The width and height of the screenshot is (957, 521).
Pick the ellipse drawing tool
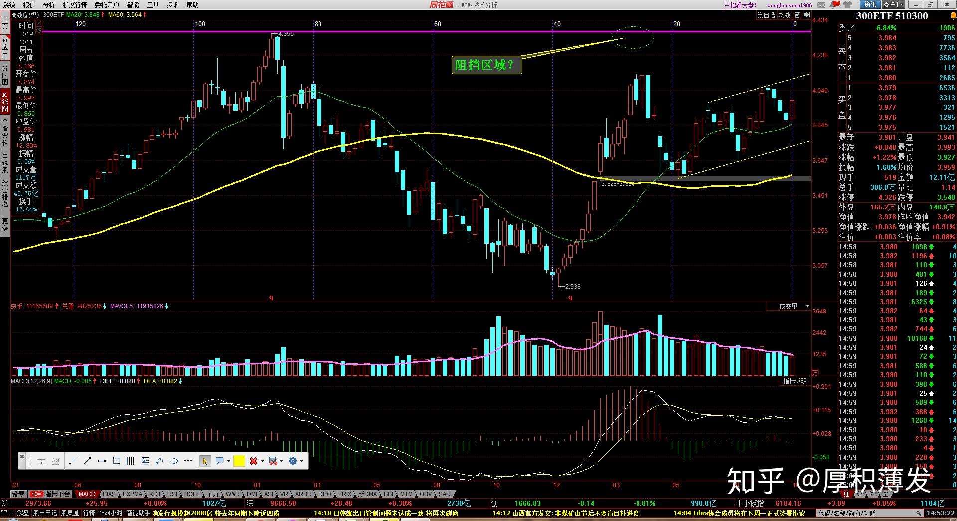tap(174, 461)
